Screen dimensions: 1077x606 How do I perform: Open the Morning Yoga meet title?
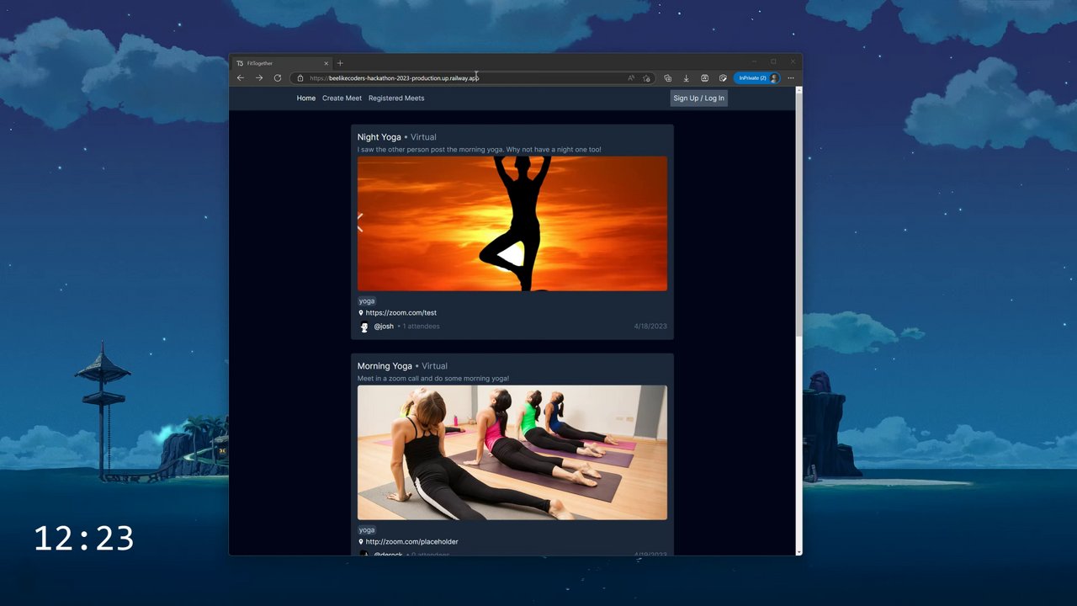(385, 366)
